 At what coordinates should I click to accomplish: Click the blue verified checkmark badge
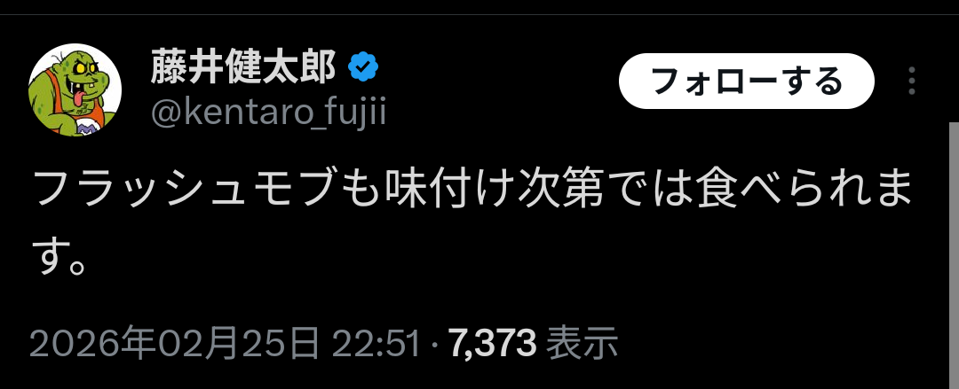pos(363,67)
